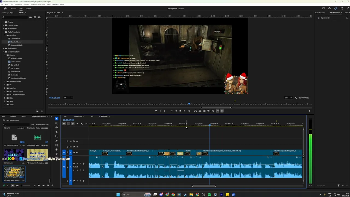This screenshot has width=350, height=197.
Task: Switch Project panel to freeform view
Action: [x=17, y=186]
